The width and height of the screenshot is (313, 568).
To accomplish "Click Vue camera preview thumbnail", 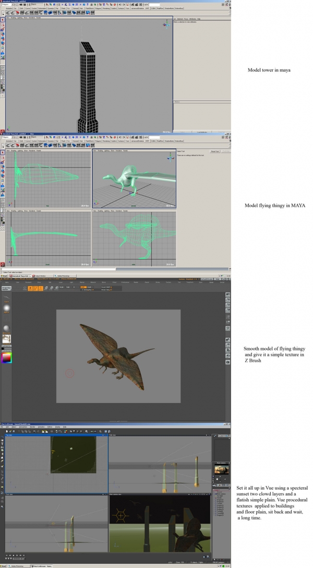I will [x=221, y=470].
